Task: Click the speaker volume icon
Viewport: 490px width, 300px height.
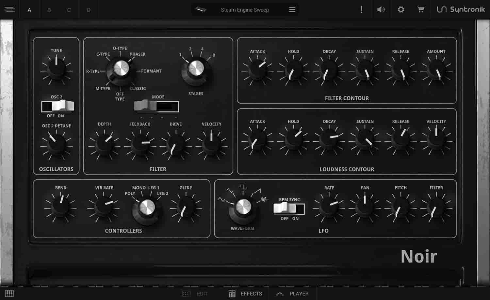Action: click(x=381, y=9)
